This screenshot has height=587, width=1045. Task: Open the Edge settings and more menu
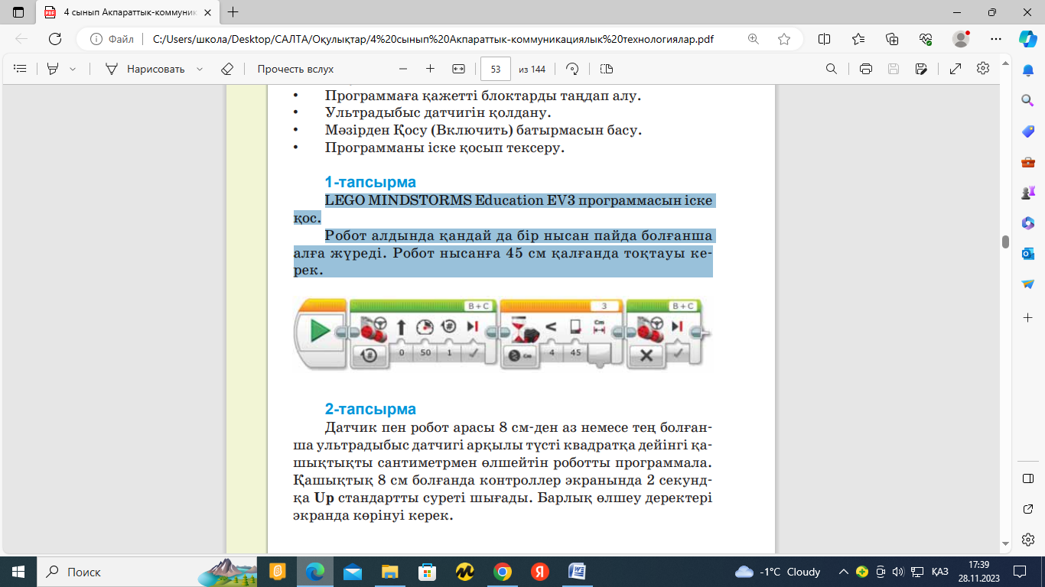(995, 39)
